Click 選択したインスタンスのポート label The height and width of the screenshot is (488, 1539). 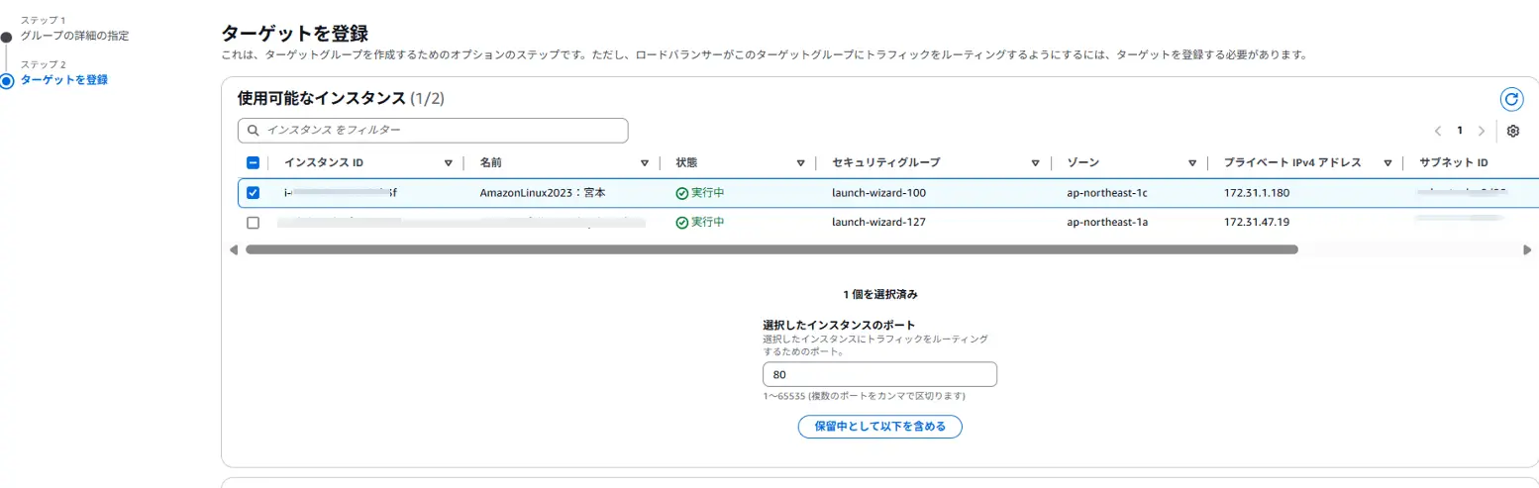(x=838, y=325)
